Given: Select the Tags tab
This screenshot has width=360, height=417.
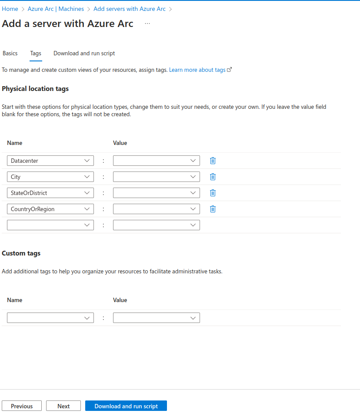Looking at the screenshot, I should point(36,53).
